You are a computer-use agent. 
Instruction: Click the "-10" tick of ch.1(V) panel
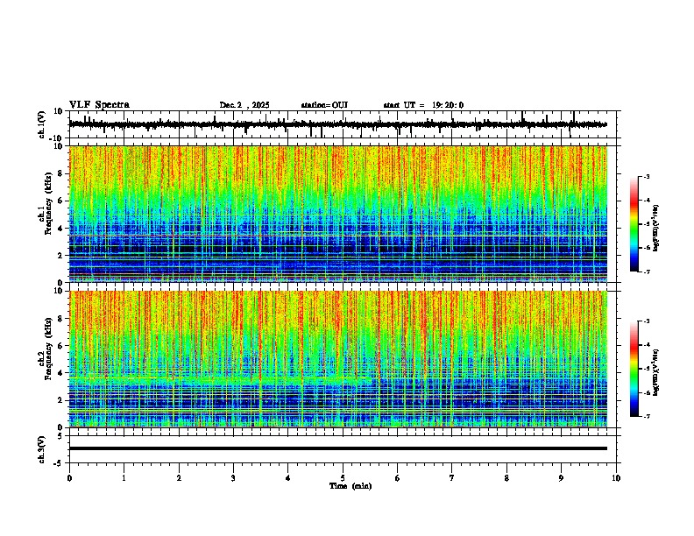pyautogui.click(x=57, y=138)
